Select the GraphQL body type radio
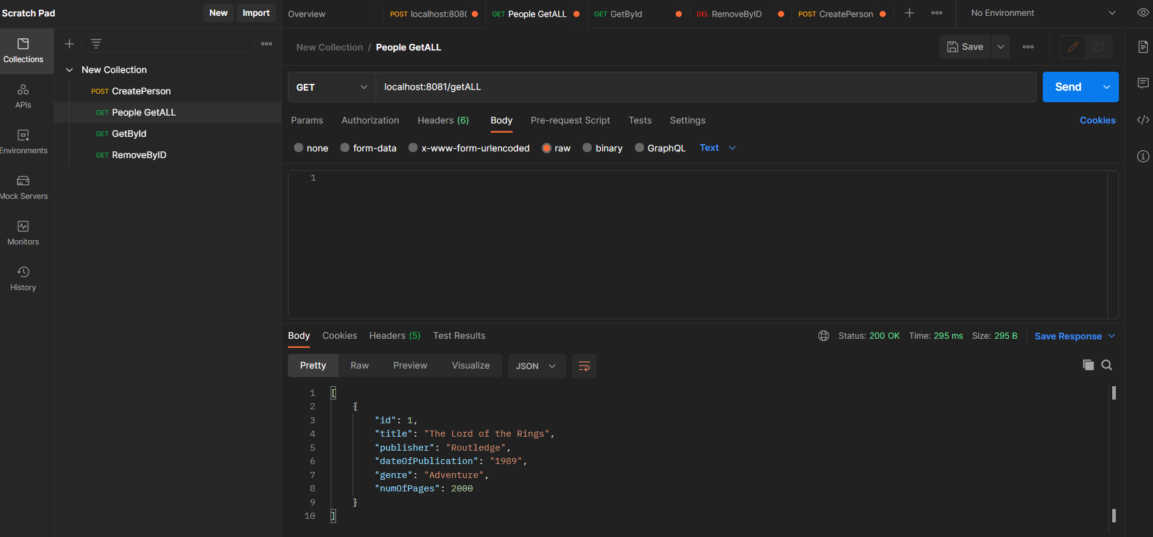The height and width of the screenshot is (537, 1153). tap(639, 148)
